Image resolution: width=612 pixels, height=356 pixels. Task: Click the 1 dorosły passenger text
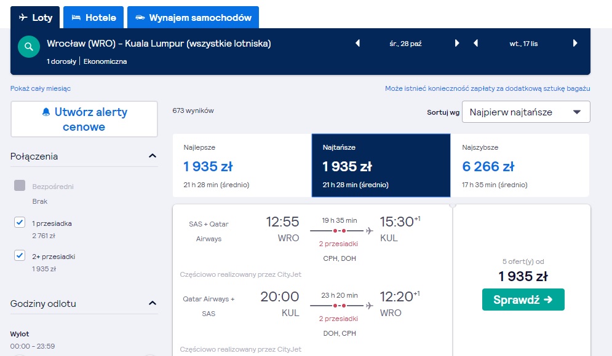[62, 61]
